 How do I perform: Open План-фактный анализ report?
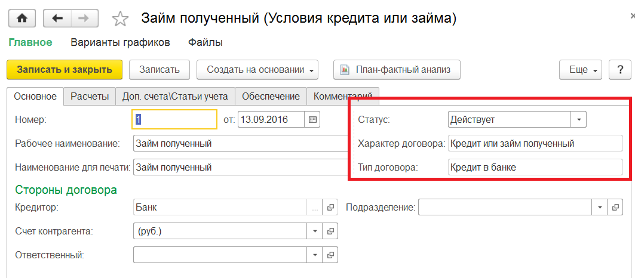pyautogui.click(x=397, y=70)
